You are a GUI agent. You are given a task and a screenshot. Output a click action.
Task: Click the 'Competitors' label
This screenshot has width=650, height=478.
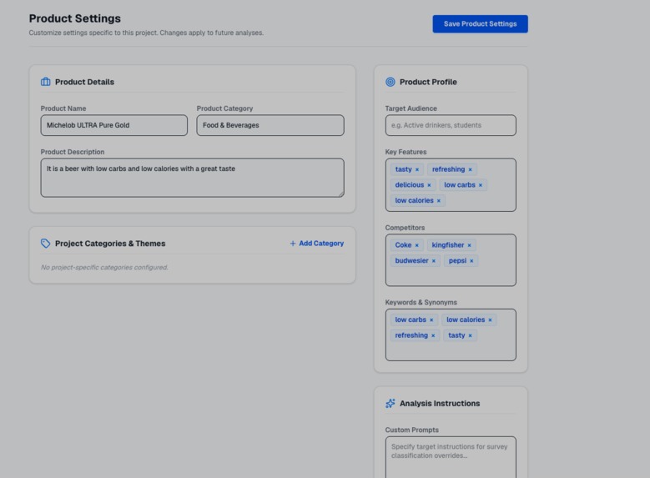[x=405, y=228]
